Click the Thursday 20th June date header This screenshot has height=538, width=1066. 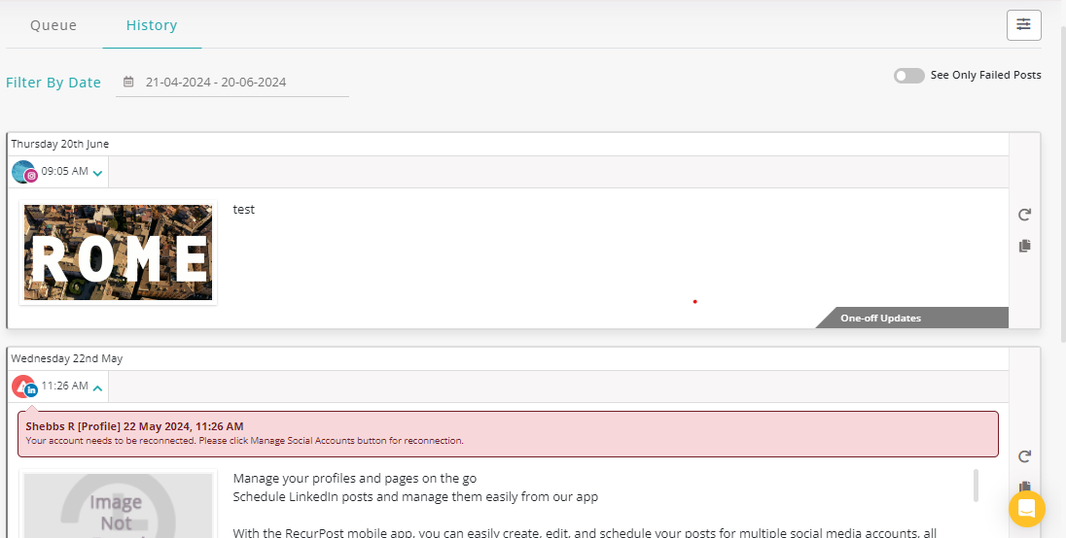coord(60,144)
